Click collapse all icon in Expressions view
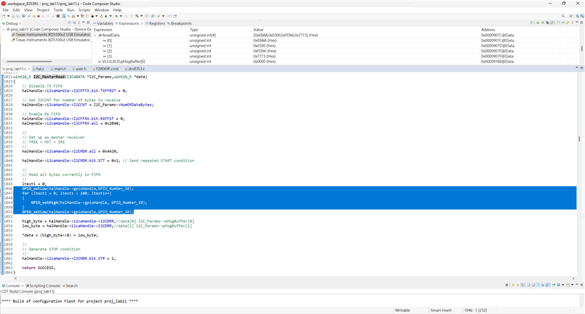Screen dimensions: 585x314 pyautogui.click(x=531, y=23)
